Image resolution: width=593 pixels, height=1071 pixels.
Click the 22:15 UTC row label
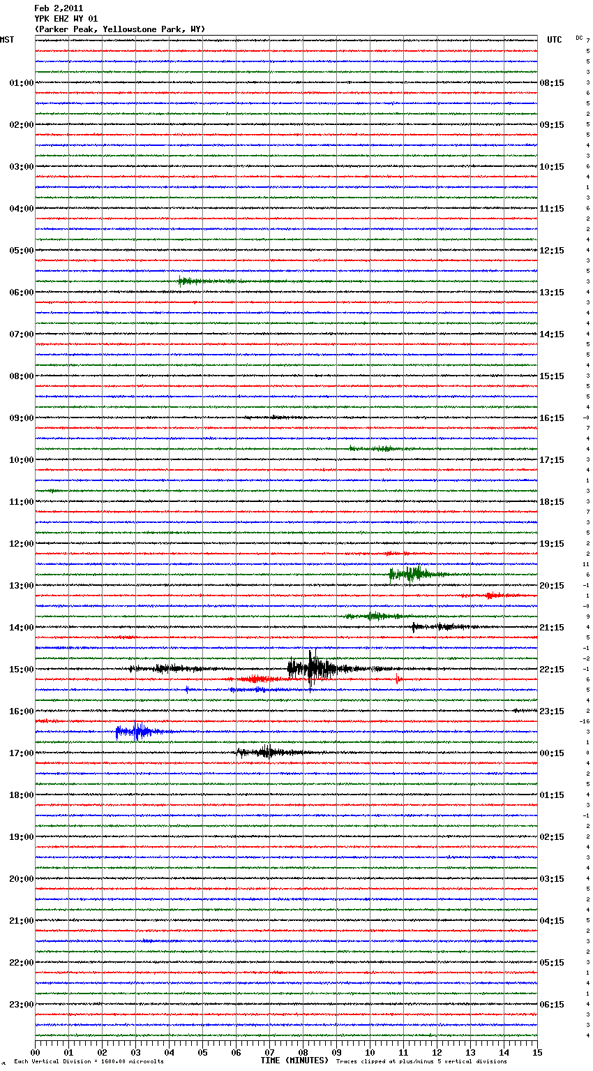(552, 670)
